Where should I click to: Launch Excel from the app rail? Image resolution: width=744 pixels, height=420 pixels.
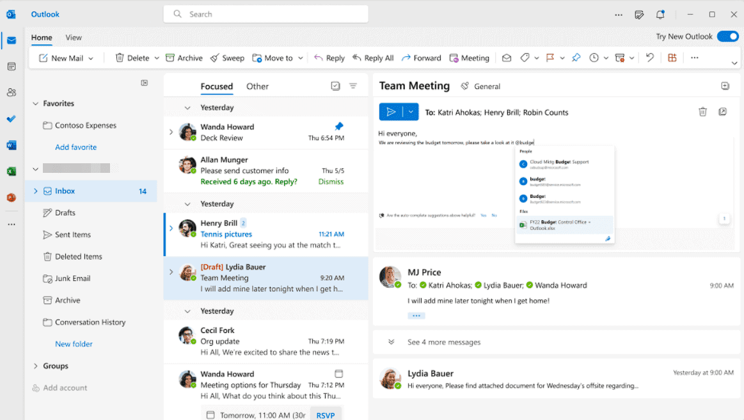[x=12, y=171]
